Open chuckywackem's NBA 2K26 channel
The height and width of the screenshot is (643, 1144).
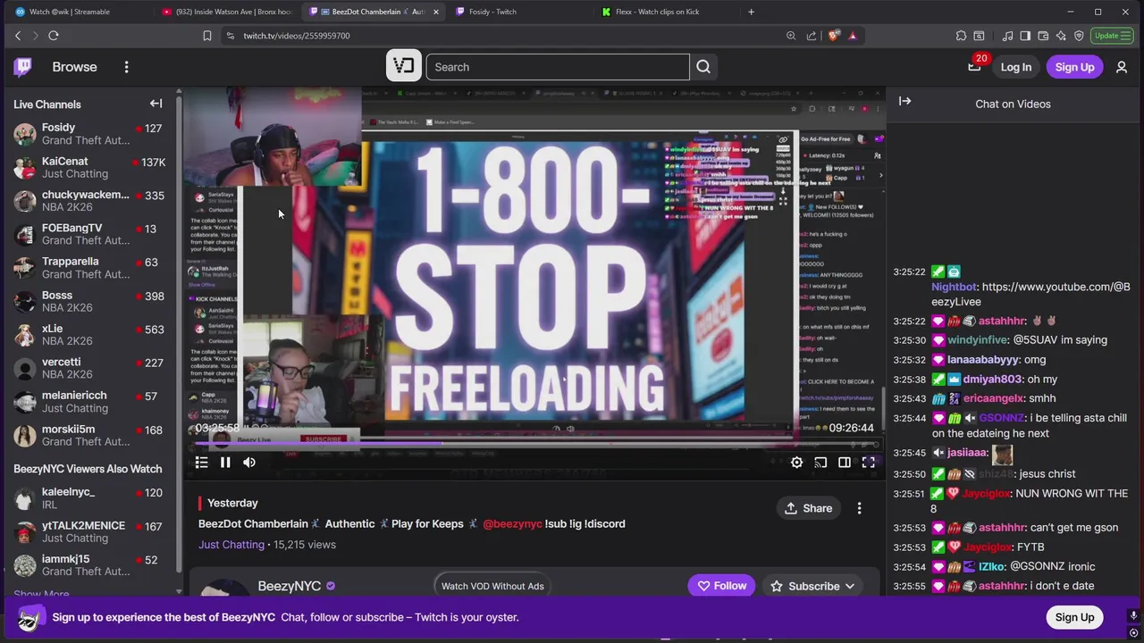pos(89,201)
